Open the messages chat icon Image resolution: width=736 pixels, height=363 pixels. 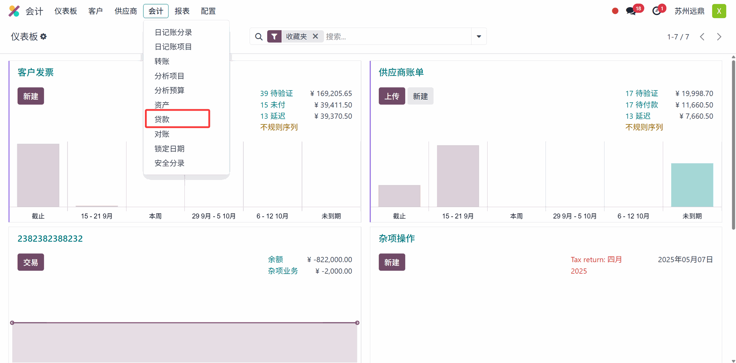631,11
